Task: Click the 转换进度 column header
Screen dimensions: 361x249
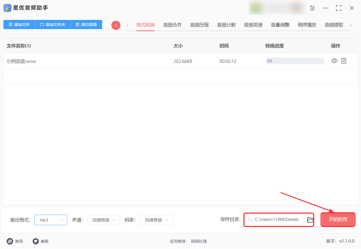Action: coord(275,46)
